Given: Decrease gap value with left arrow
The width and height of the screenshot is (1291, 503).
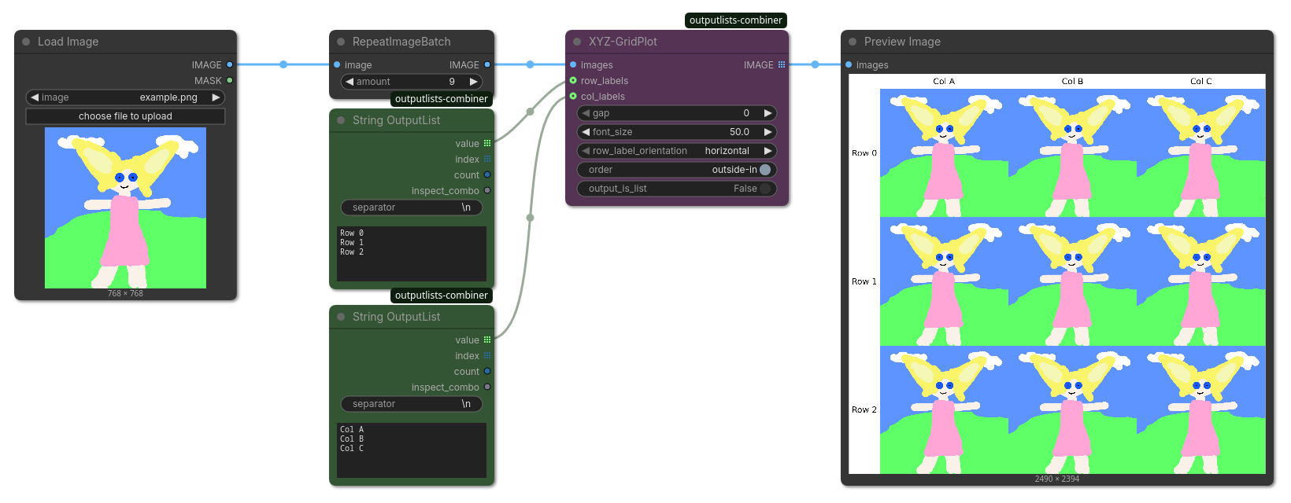Looking at the screenshot, I should [x=586, y=113].
